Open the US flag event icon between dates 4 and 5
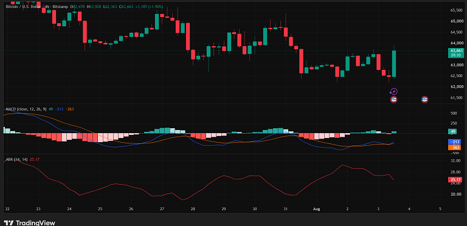This screenshot has width=467, height=226. pos(424,100)
